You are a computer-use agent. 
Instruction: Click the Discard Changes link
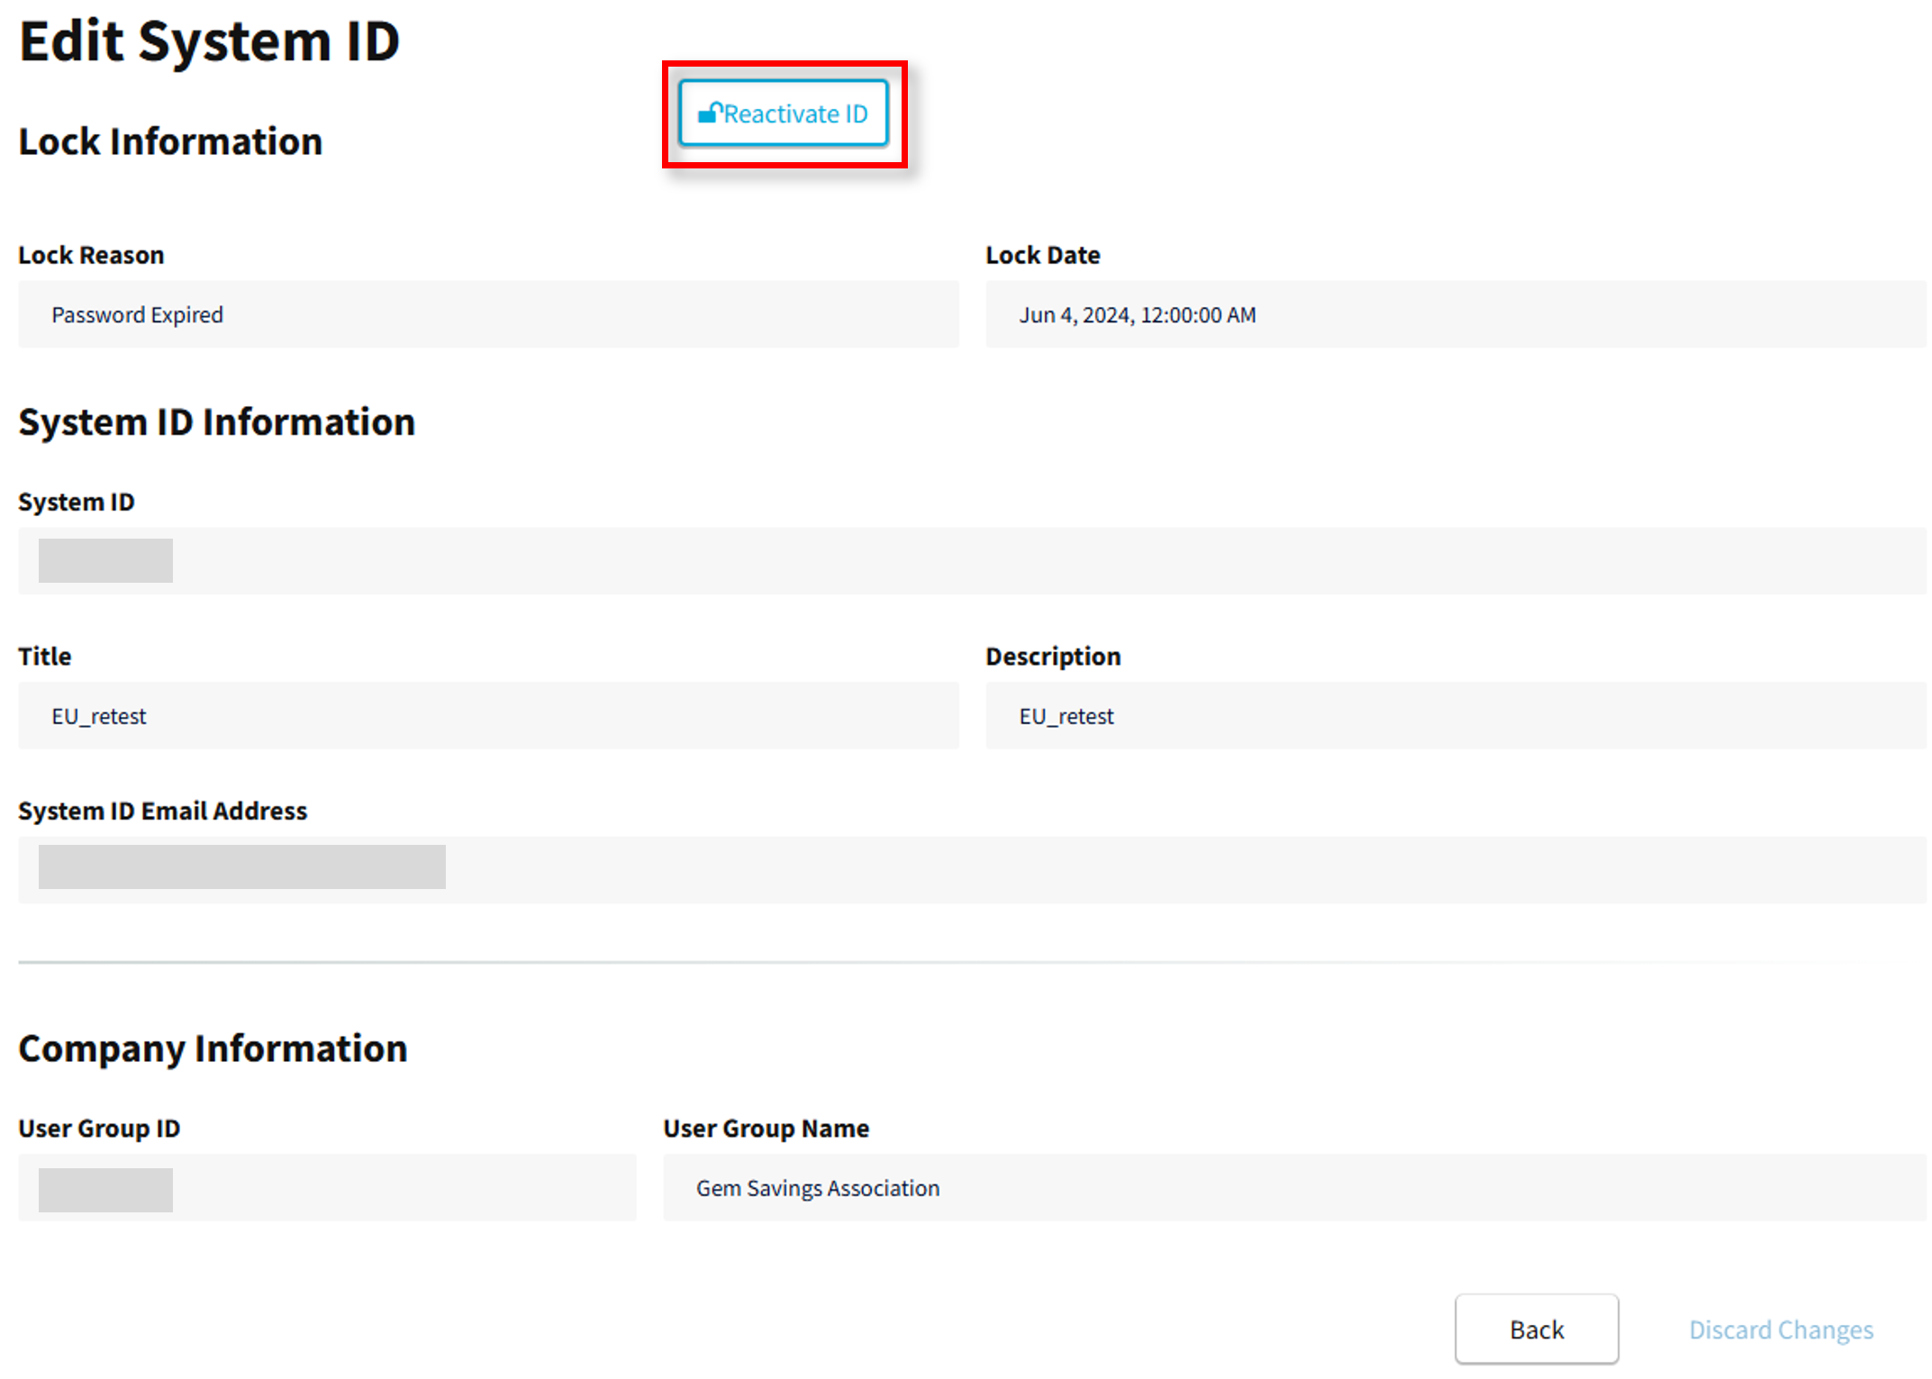[1780, 1329]
